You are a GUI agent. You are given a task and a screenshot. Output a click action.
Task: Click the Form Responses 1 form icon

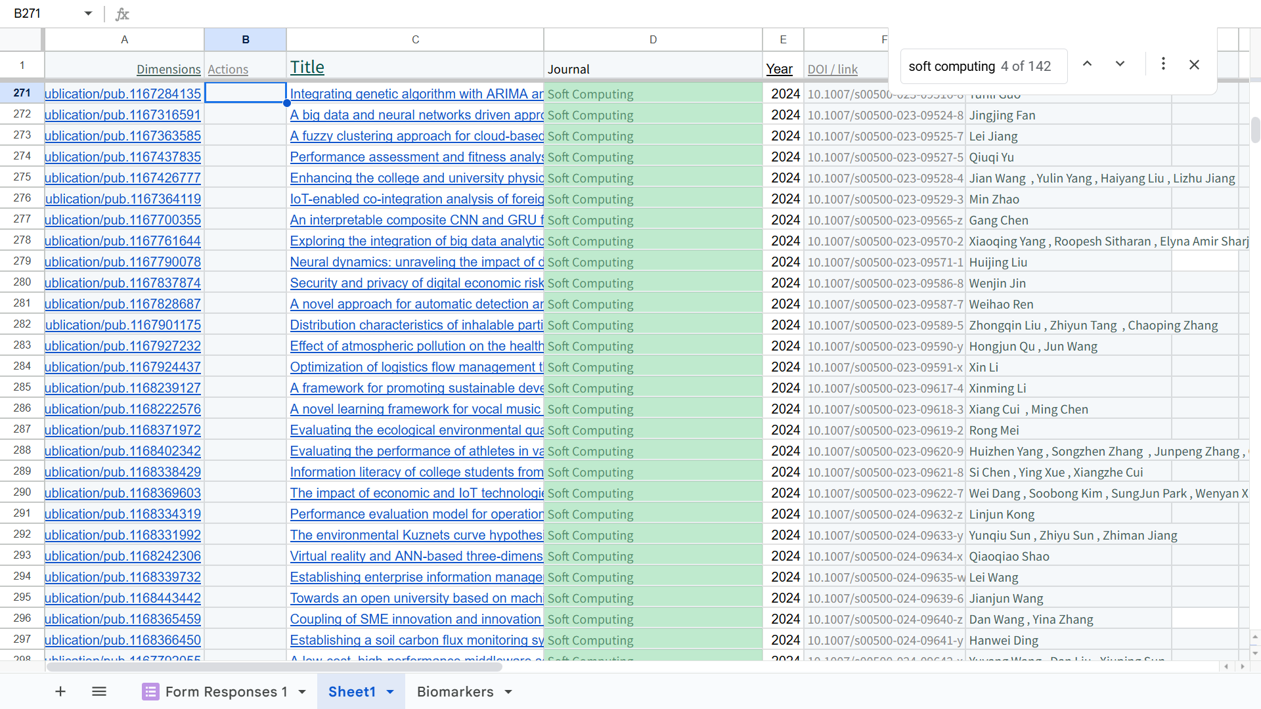tap(150, 691)
